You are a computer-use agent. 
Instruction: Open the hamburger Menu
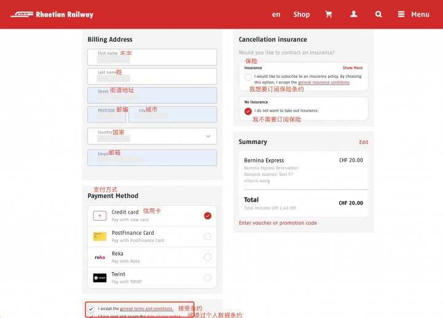(x=414, y=14)
